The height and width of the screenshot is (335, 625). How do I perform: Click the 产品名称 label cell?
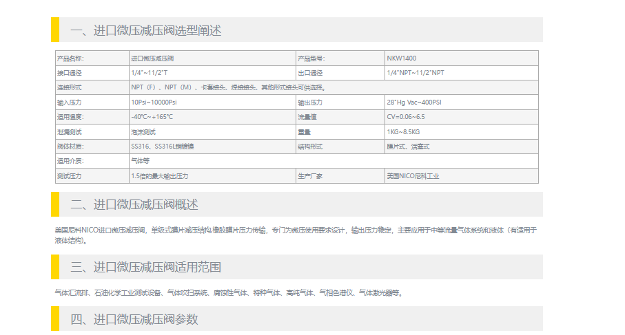70,58
